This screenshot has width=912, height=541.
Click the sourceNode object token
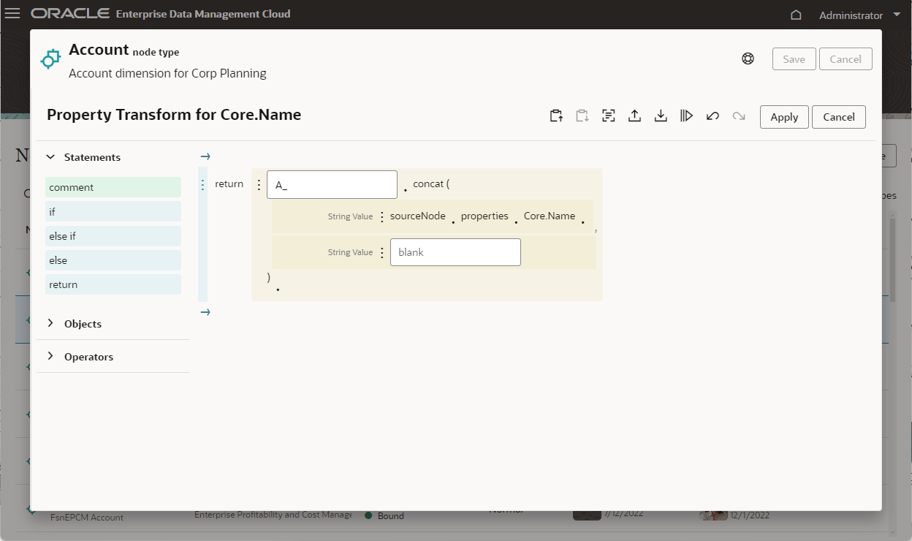[418, 216]
